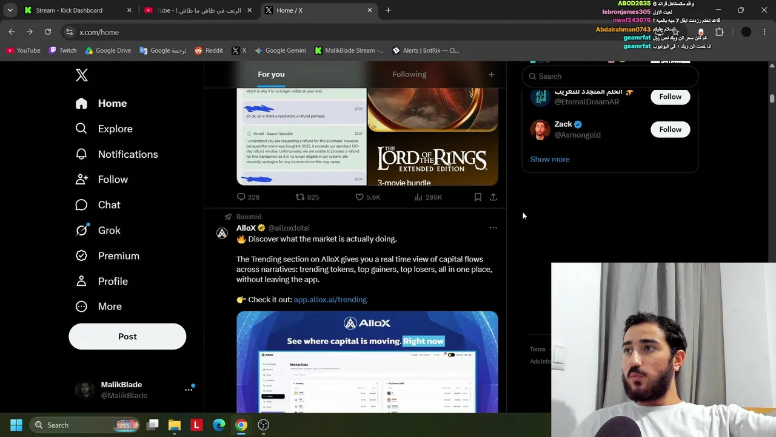Screen dimensions: 776x437
Task: Open the Twitch bookmark
Action: [x=63, y=50]
